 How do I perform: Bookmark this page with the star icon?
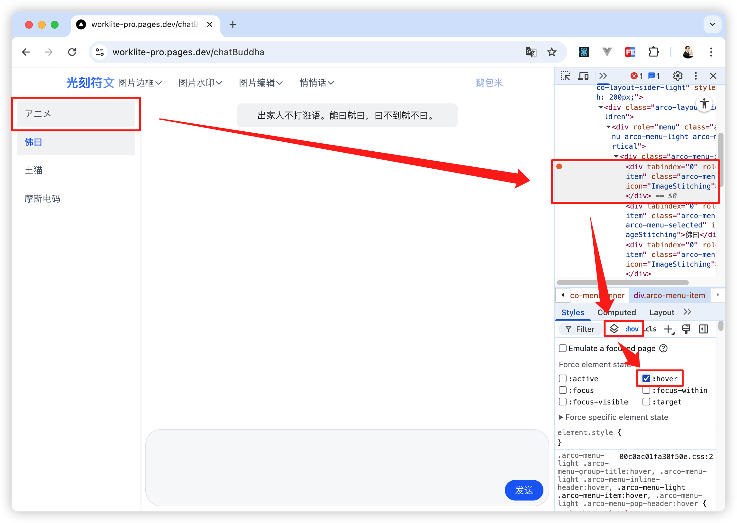(552, 52)
